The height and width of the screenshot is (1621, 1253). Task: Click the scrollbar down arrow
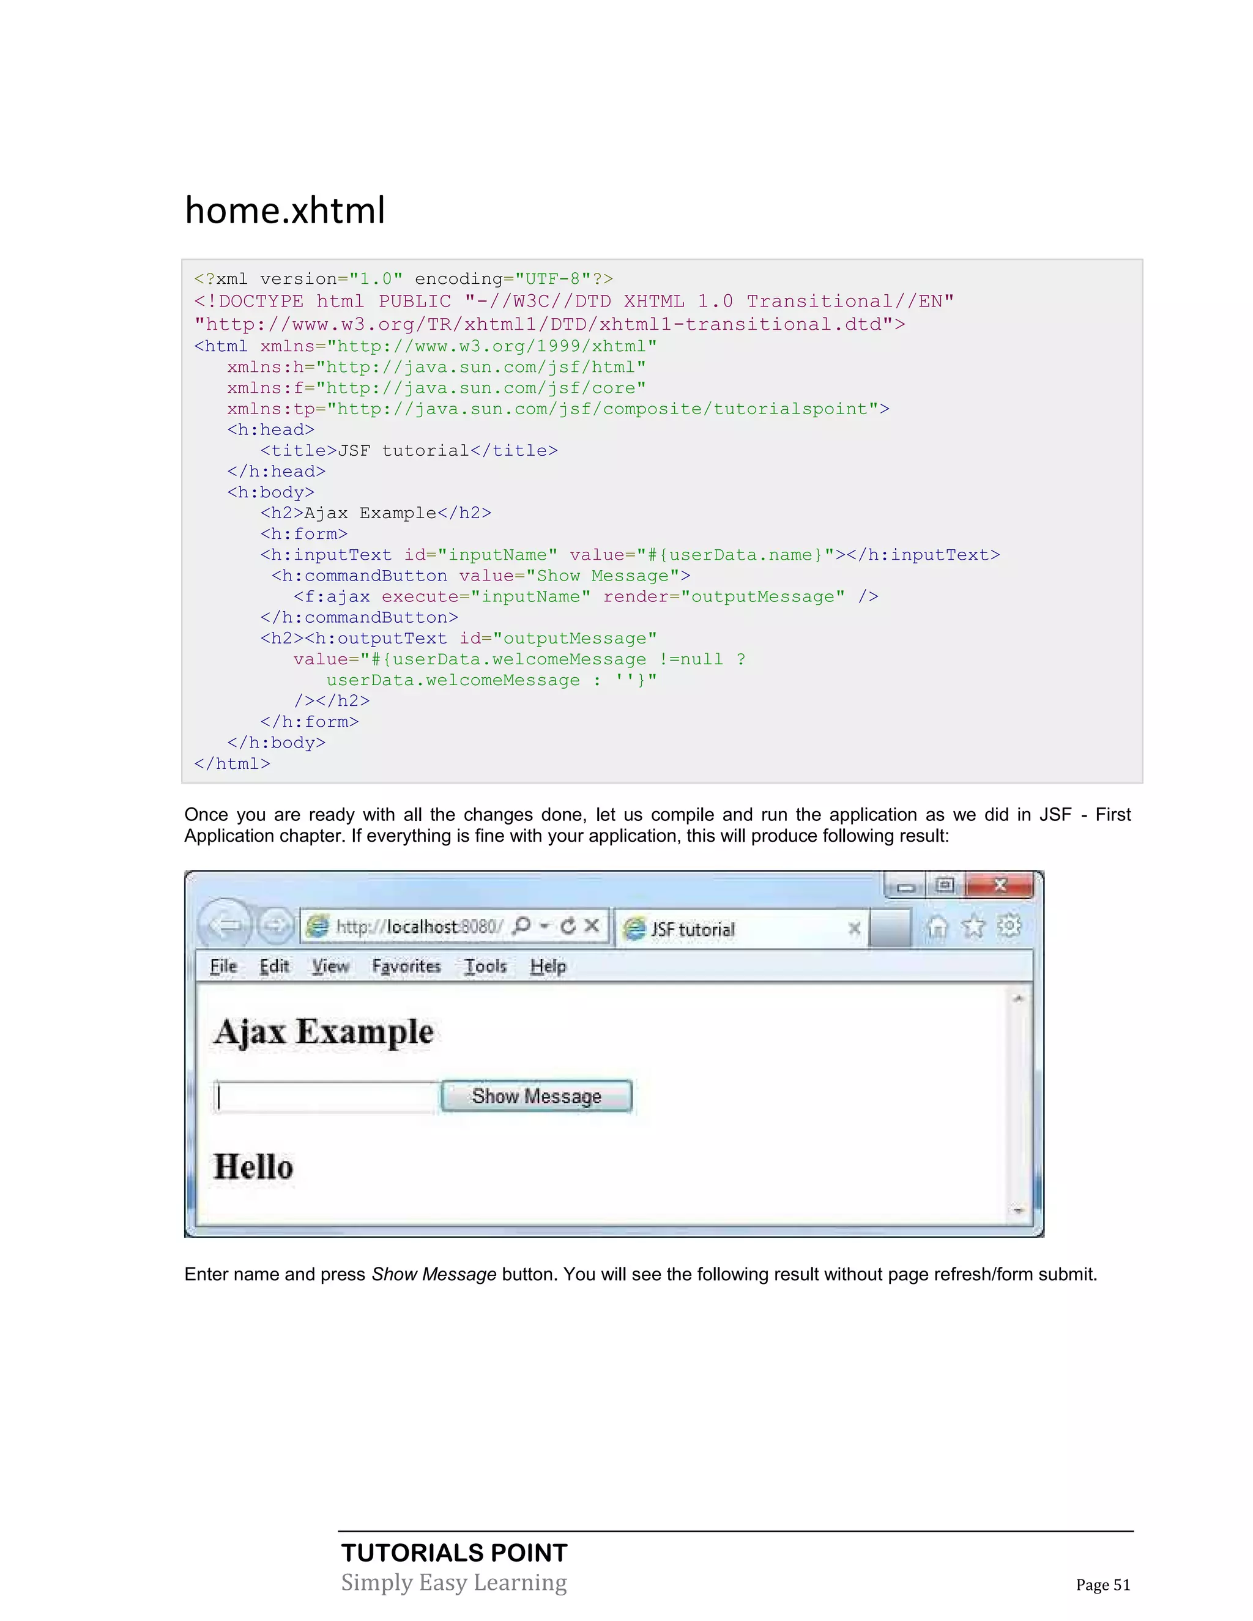(1017, 1211)
